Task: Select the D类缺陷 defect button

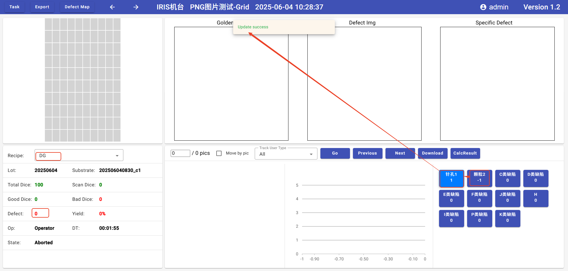Action: pos(536,178)
